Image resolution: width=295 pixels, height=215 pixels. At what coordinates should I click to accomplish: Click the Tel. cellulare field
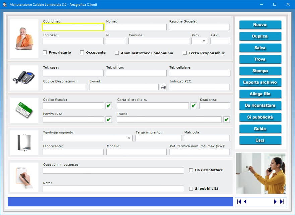(x=199, y=73)
